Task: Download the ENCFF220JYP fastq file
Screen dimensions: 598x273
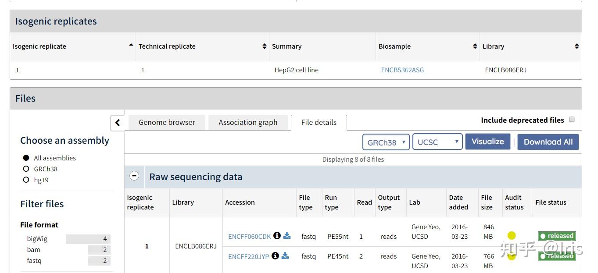Action: tap(285, 256)
